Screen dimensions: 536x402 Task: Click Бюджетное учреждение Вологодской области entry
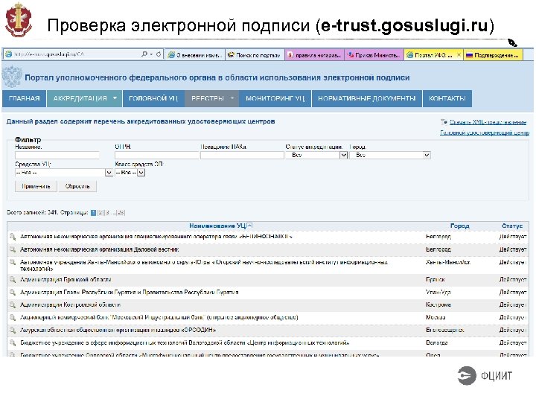pos(185,343)
